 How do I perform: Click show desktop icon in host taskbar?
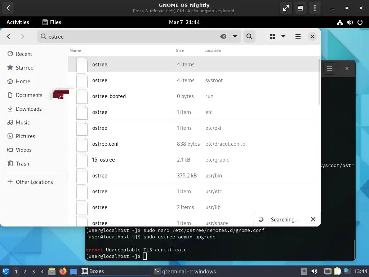pos(74,271)
